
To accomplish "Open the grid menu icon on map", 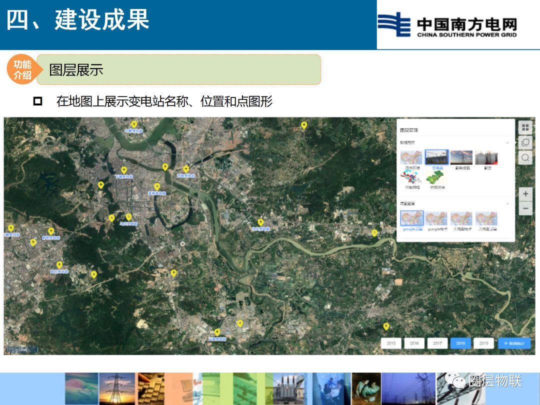I will click(x=525, y=128).
